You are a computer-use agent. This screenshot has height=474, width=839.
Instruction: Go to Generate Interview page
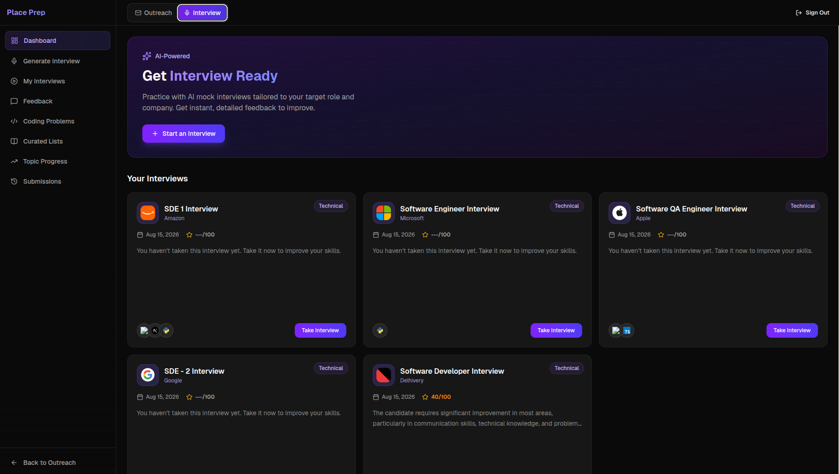(x=57, y=61)
